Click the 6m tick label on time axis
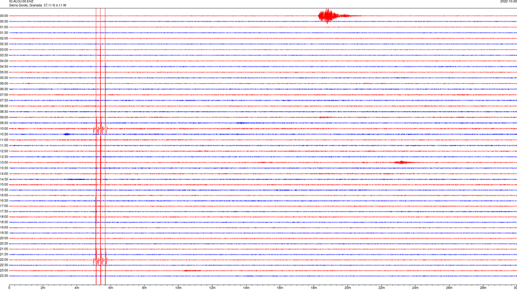Image resolution: width=517 pixels, height=290 pixels. click(111, 288)
